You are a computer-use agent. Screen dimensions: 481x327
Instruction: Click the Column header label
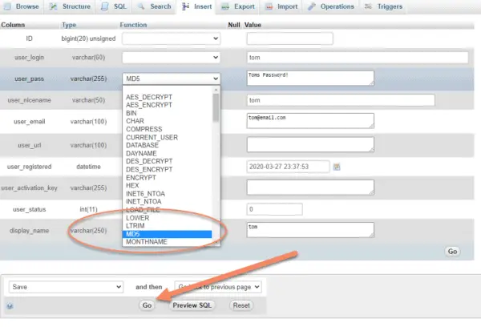[13, 25]
